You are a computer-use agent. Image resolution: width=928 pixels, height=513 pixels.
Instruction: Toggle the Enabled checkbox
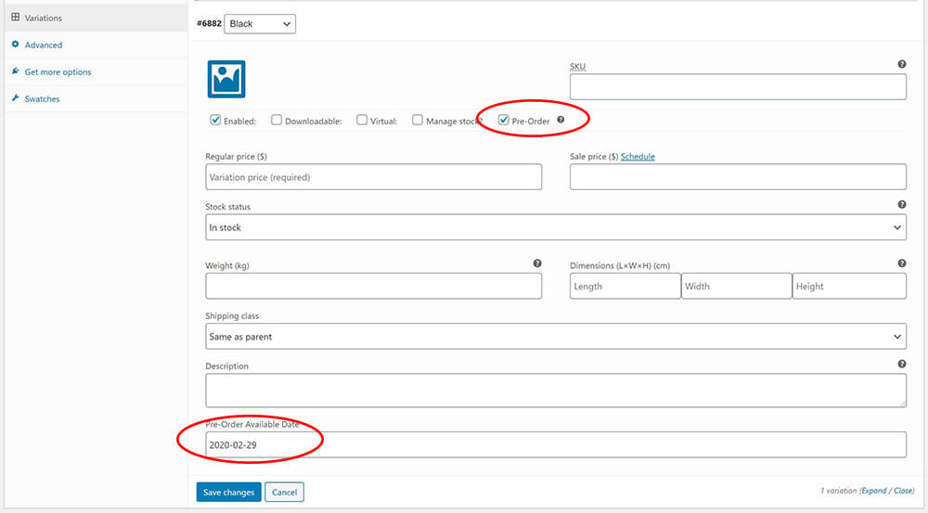click(215, 120)
